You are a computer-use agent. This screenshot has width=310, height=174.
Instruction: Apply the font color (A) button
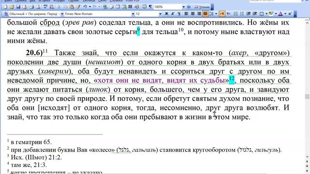pos(280,14)
